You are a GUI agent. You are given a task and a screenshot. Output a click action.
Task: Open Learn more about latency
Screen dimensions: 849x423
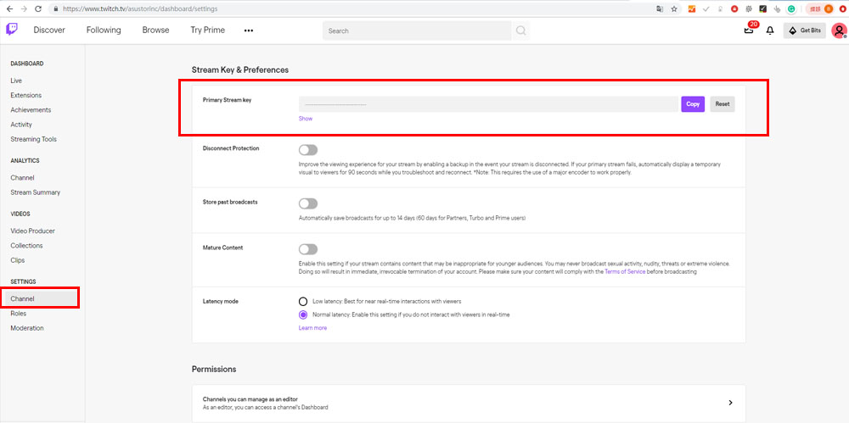pyautogui.click(x=312, y=328)
